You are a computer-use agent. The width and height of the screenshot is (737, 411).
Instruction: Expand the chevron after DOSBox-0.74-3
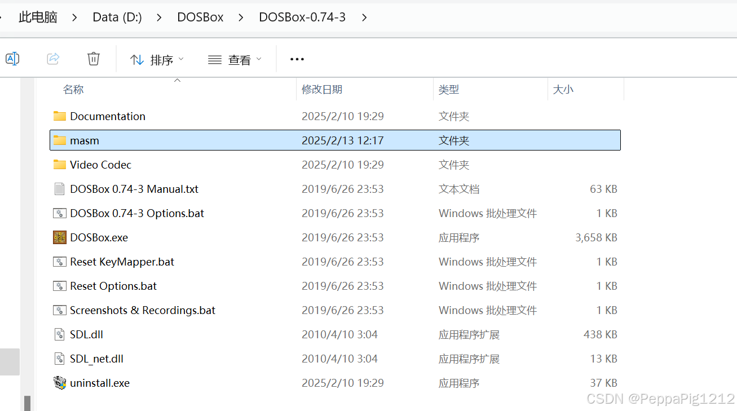point(364,17)
